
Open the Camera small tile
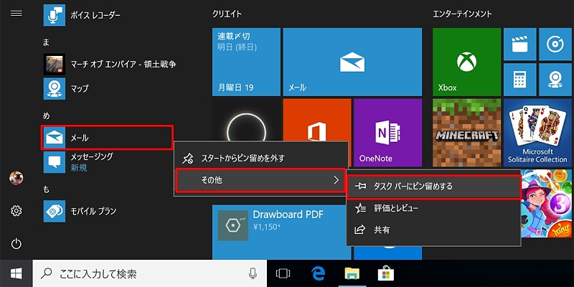click(555, 80)
